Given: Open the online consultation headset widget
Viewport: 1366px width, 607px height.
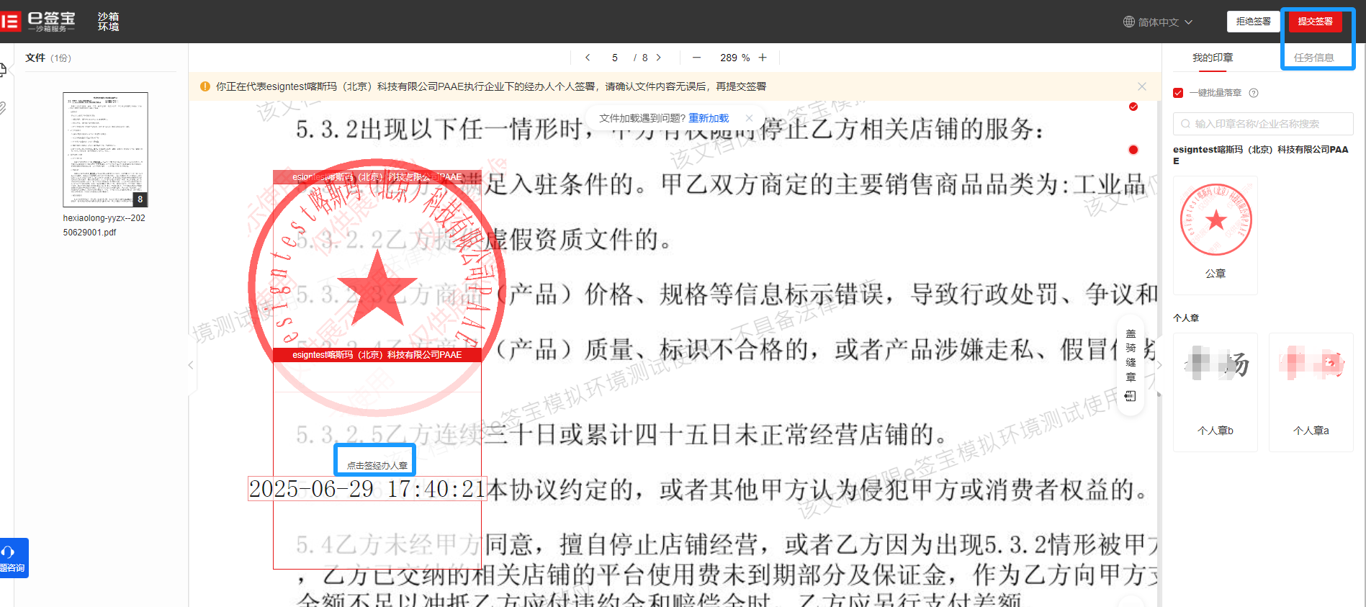Looking at the screenshot, I should pyautogui.click(x=13, y=558).
